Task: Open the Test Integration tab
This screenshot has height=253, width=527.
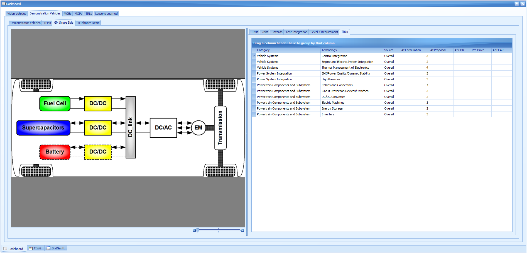Action: pos(296,32)
